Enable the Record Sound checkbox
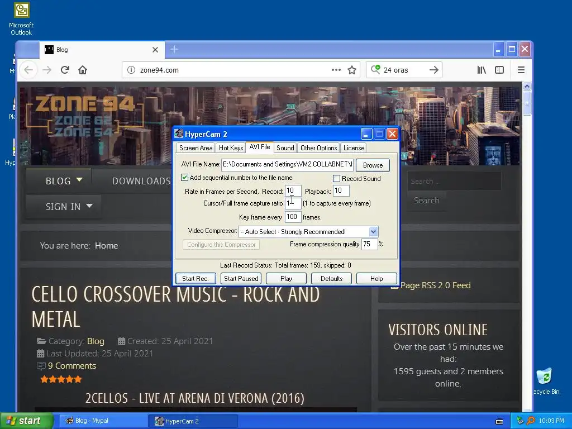 (337, 178)
